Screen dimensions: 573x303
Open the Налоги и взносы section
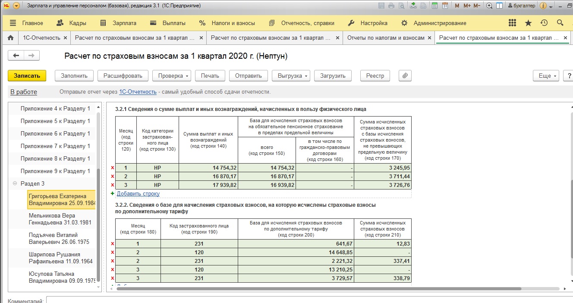(x=227, y=23)
